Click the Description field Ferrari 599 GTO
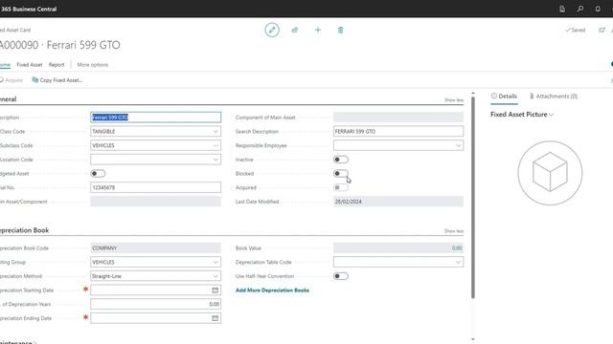The width and height of the screenshot is (613, 344). [155, 118]
